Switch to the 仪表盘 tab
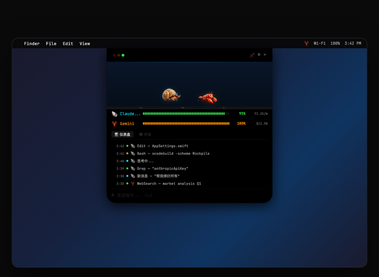The width and height of the screenshot is (379, 277). point(122,134)
